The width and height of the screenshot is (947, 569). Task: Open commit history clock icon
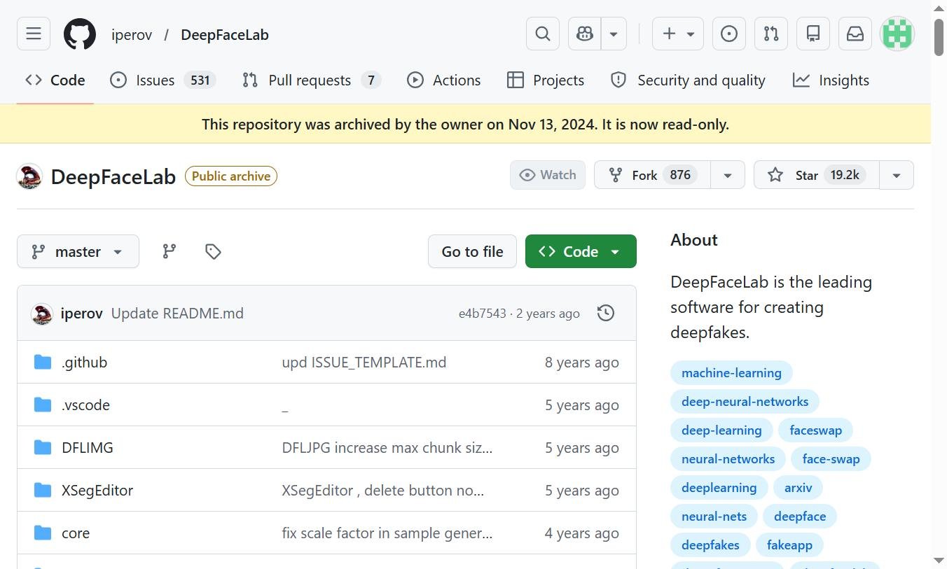click(606, 313)
